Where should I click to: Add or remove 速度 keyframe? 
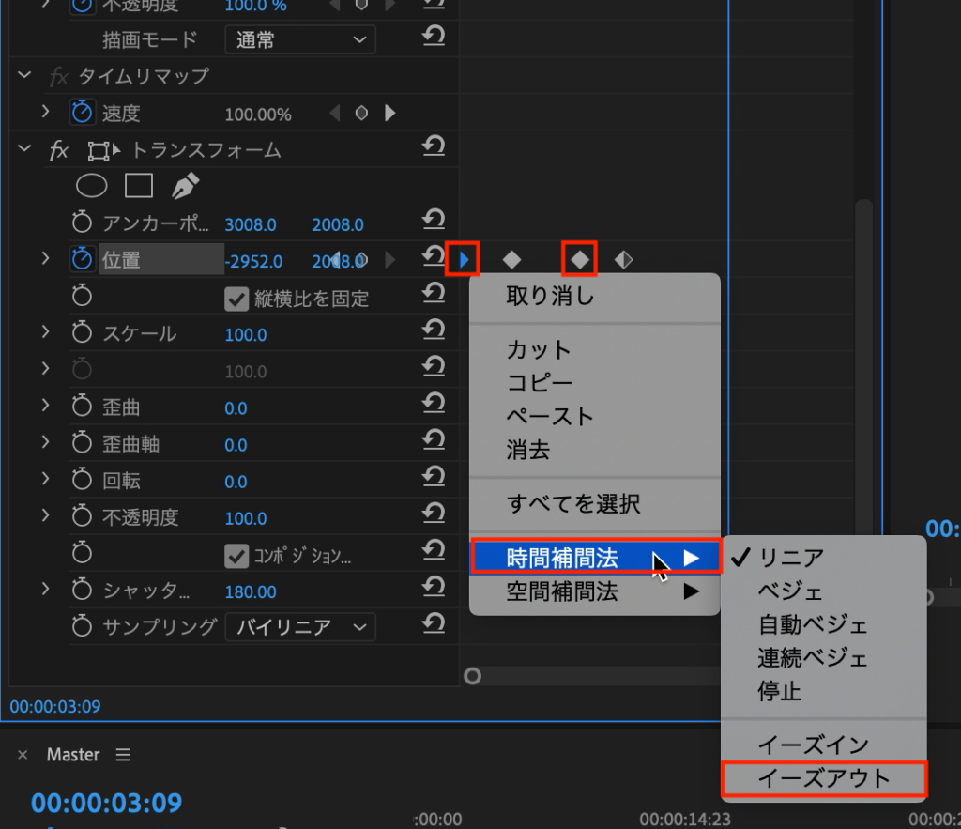(x=361, y=113)
